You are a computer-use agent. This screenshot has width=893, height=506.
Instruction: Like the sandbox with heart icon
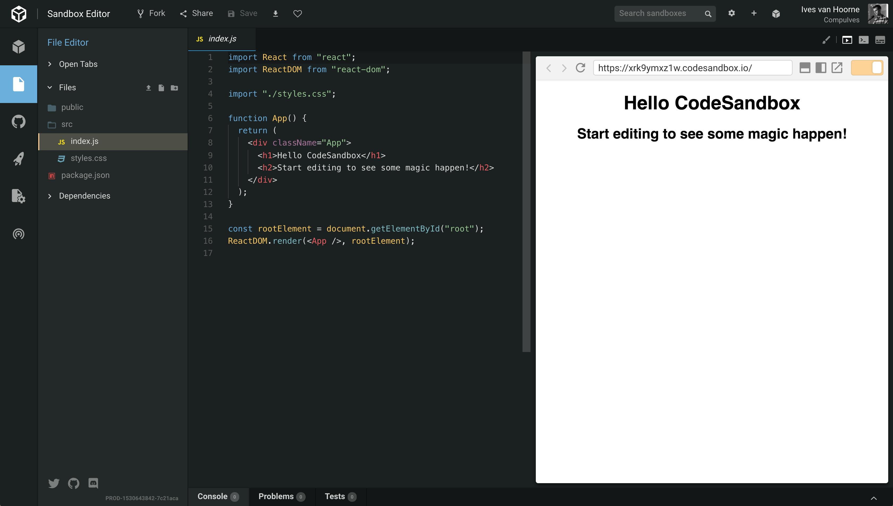tap(297, 14)
